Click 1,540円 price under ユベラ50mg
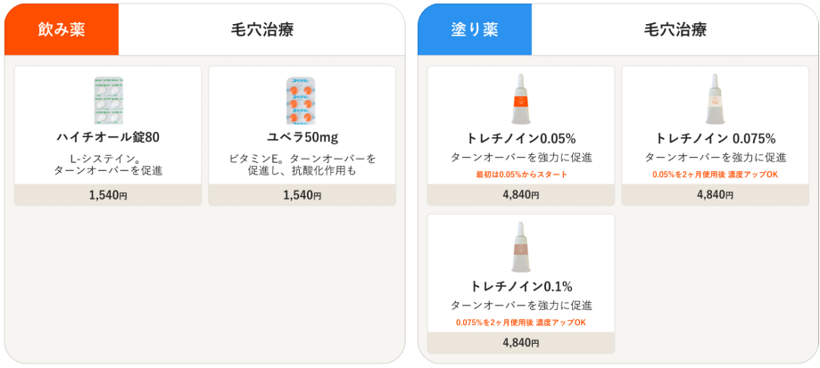 click(302, 195)
